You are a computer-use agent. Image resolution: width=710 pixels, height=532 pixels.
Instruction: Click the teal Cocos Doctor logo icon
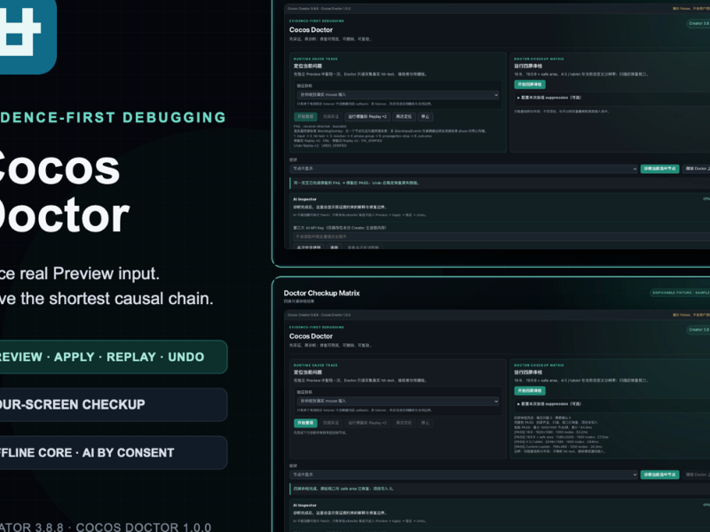pos(28,36)
